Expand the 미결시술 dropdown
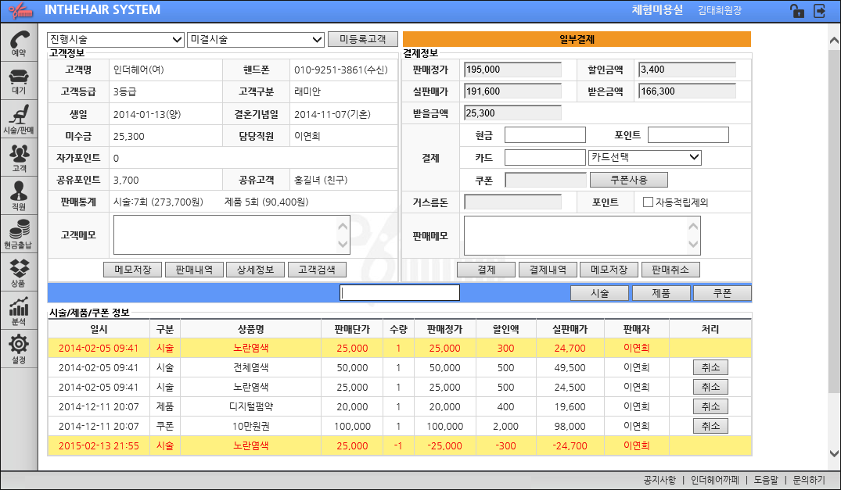Viewport: 841px width, 490px height. [x=256, y=39]
